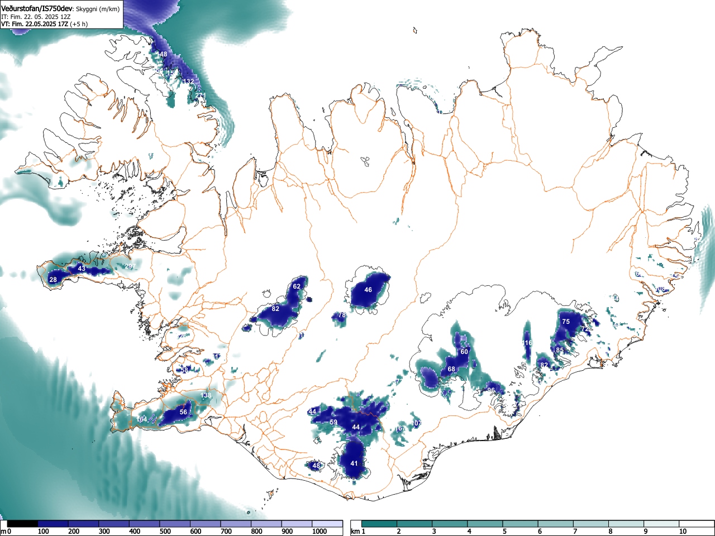Click the value 75 in the east

point(566,322)
